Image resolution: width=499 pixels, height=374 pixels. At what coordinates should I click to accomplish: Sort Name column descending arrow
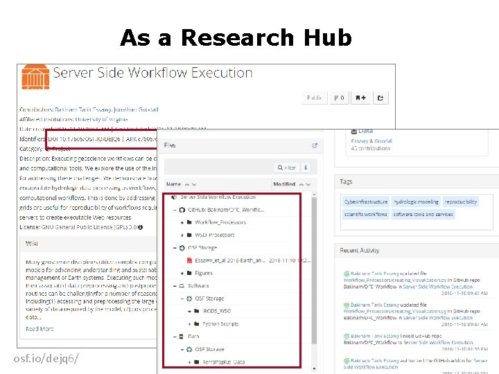(194, 184)
